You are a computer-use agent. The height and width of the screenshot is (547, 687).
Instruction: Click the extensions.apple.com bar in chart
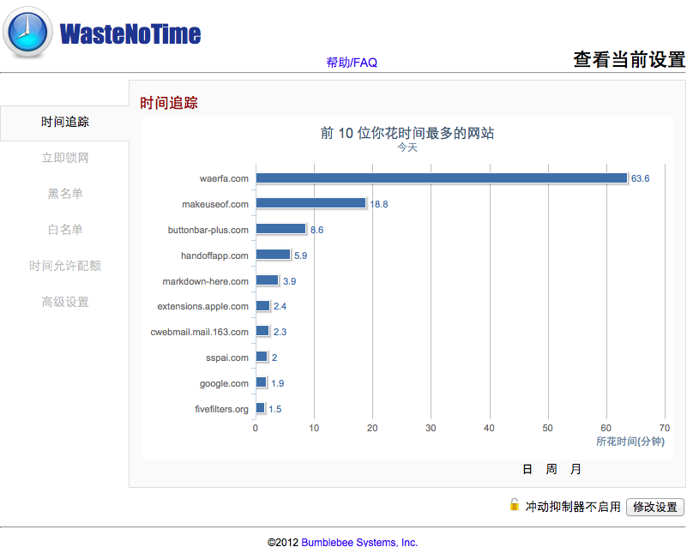[263, 306]
